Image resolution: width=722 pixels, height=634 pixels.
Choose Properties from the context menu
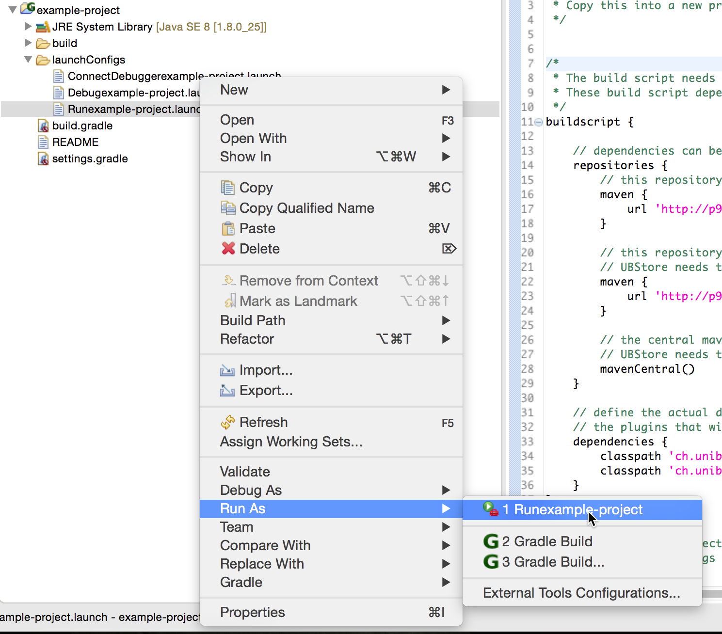pyautogui.click(x=331, y=612)
